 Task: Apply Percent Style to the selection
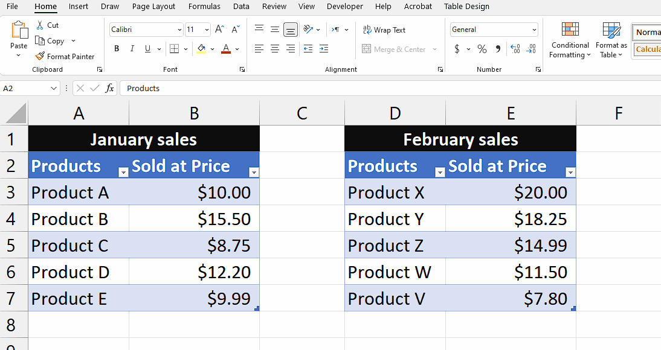click(x=482, y=49)
